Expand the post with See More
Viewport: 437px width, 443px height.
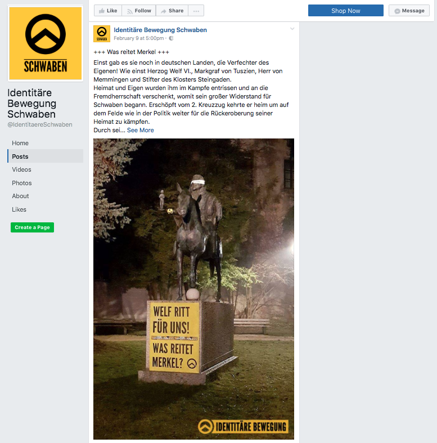140,130
